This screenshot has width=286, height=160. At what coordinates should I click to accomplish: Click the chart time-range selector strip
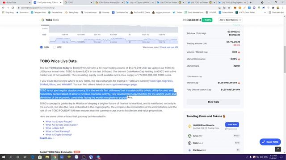(114, 40)
